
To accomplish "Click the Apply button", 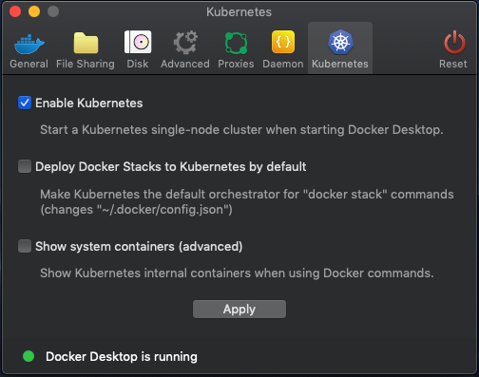I will click(x=239, y=309).
